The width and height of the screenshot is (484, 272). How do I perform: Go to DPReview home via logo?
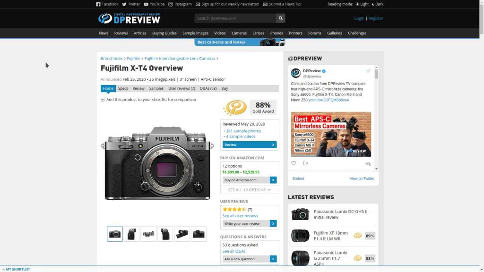coord(129,18)
